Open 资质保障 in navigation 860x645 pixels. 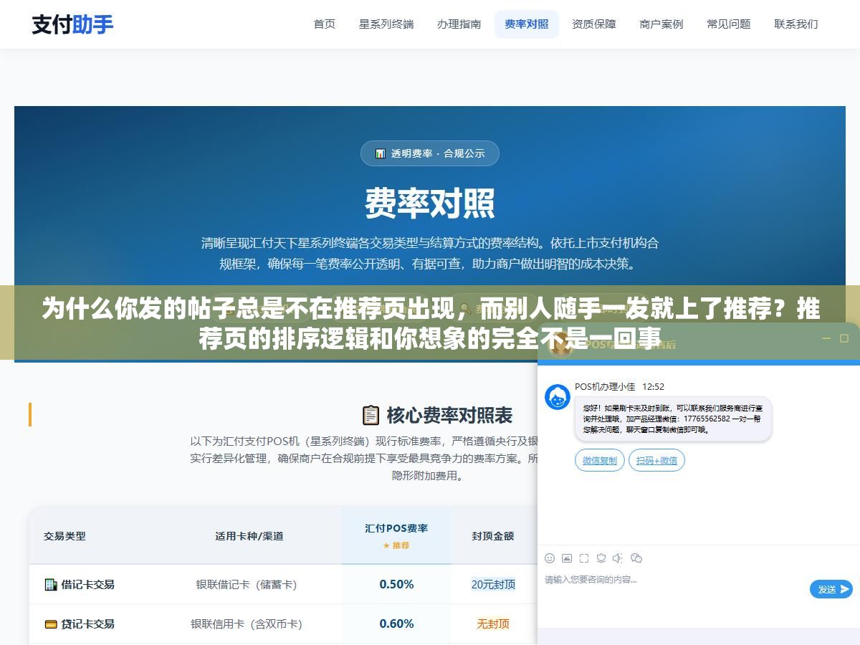tap(594, 24)
